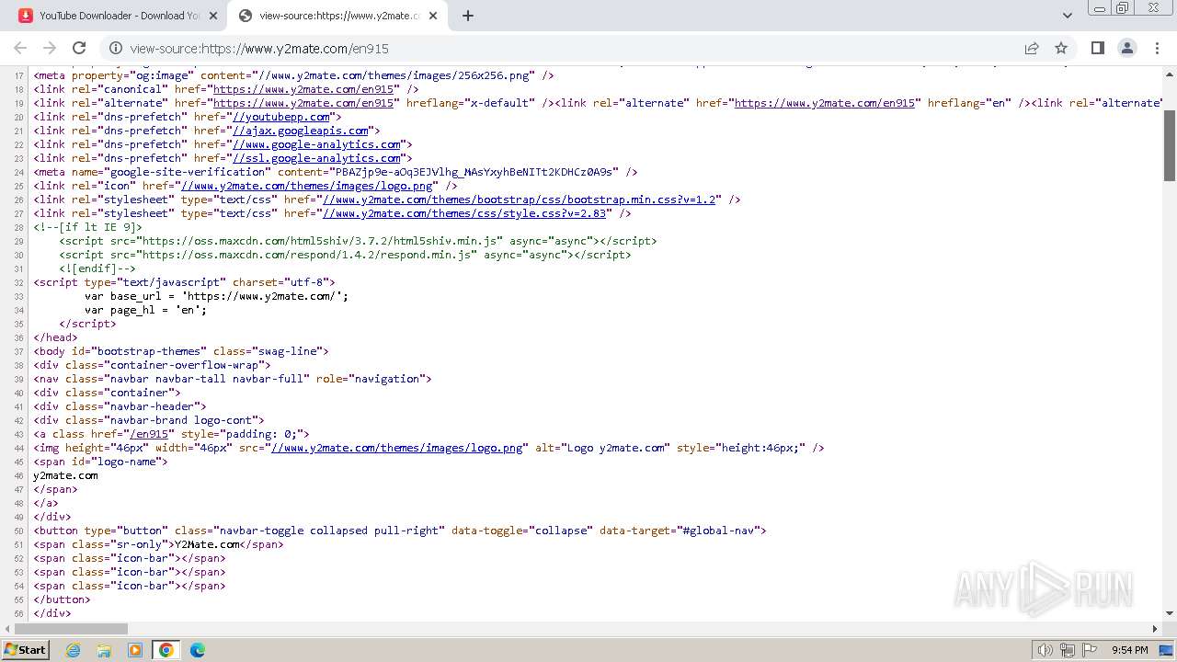Close the view-source tab
Image resolution: width=1177 pixels, height=662 pixels.
pyautogui.click(x=433, y=16)
